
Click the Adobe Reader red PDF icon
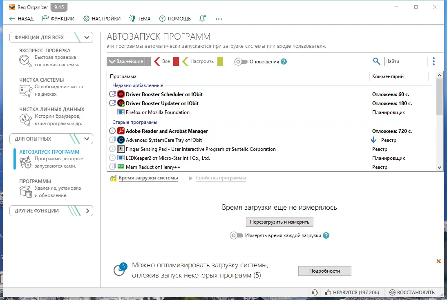(x=121, y=131)
